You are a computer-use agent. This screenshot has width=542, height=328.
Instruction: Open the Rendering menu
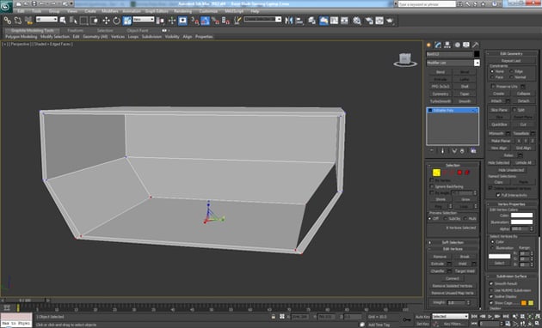(x=183, y=11)
